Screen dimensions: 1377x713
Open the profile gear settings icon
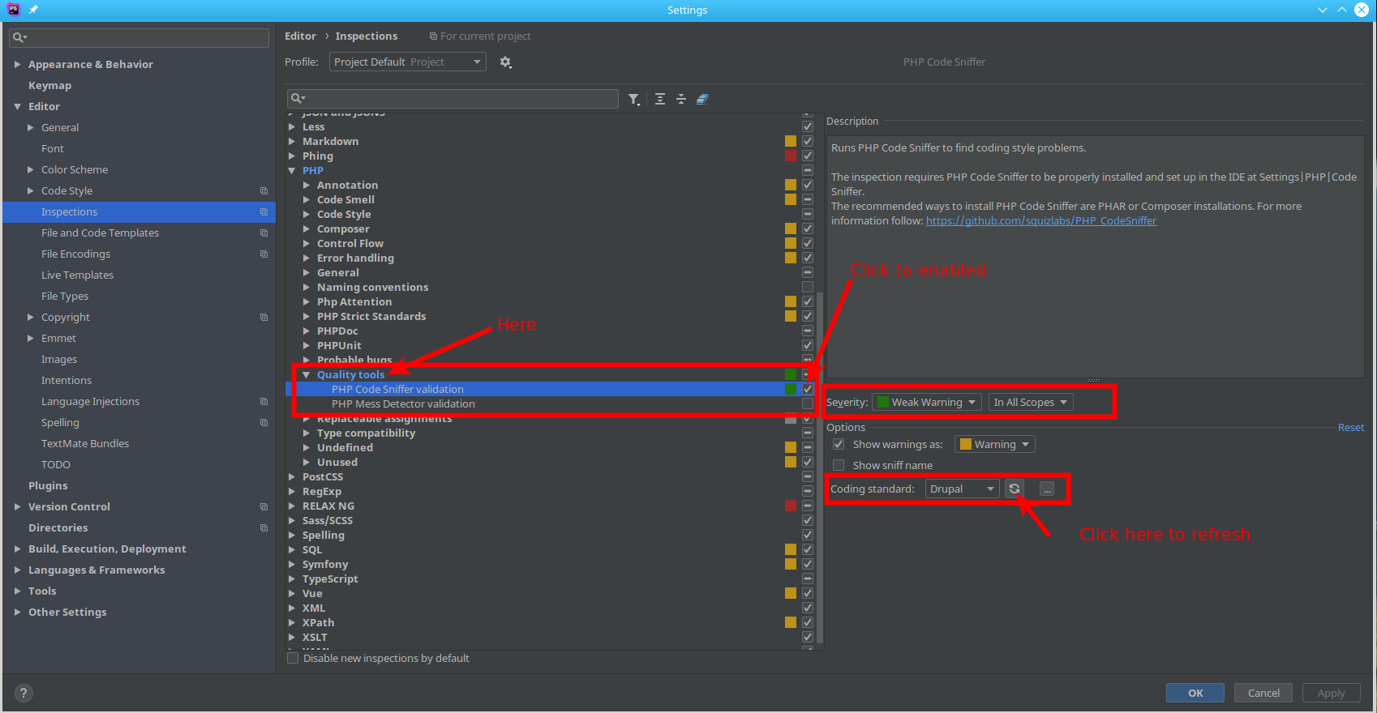tap(505, 62)
